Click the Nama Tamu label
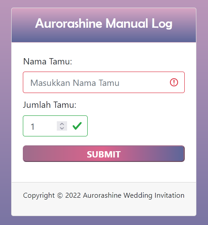This screenshot has width=208, height=225. [x=48, y=61]
